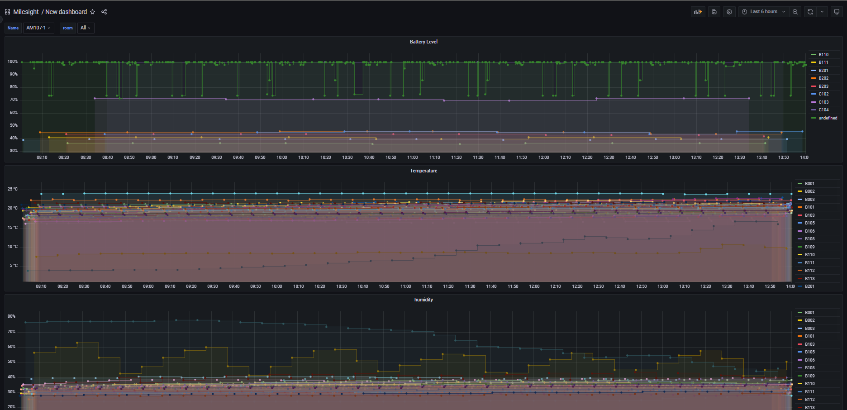Toggle B109 series in Temperature legend

click(809, 247)
